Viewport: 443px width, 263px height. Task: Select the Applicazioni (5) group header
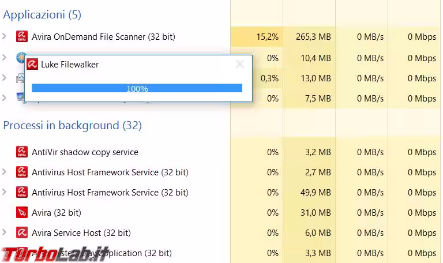click(42, 13)
